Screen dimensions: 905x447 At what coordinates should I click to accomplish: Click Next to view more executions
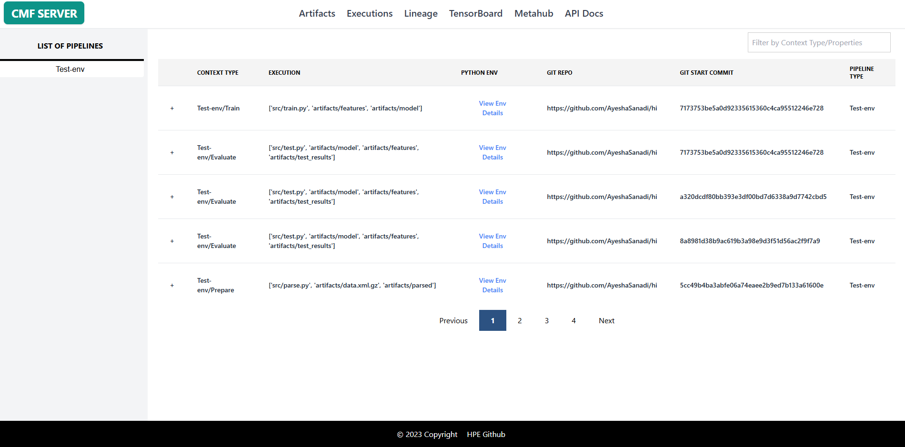point(606,320)
